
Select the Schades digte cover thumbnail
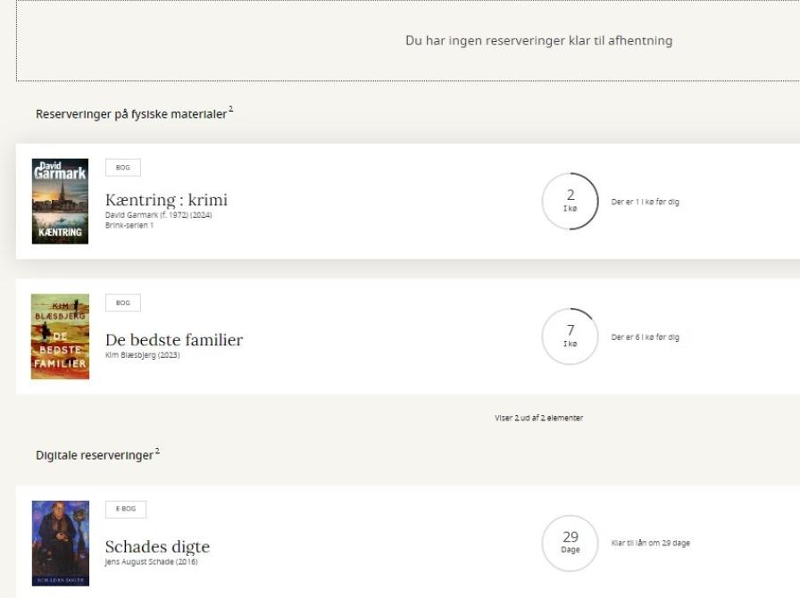[60, 543]
